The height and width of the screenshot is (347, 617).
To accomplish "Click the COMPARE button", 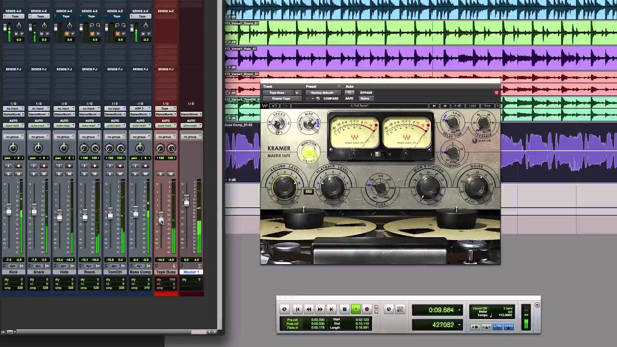I will [x=331, y=98].
